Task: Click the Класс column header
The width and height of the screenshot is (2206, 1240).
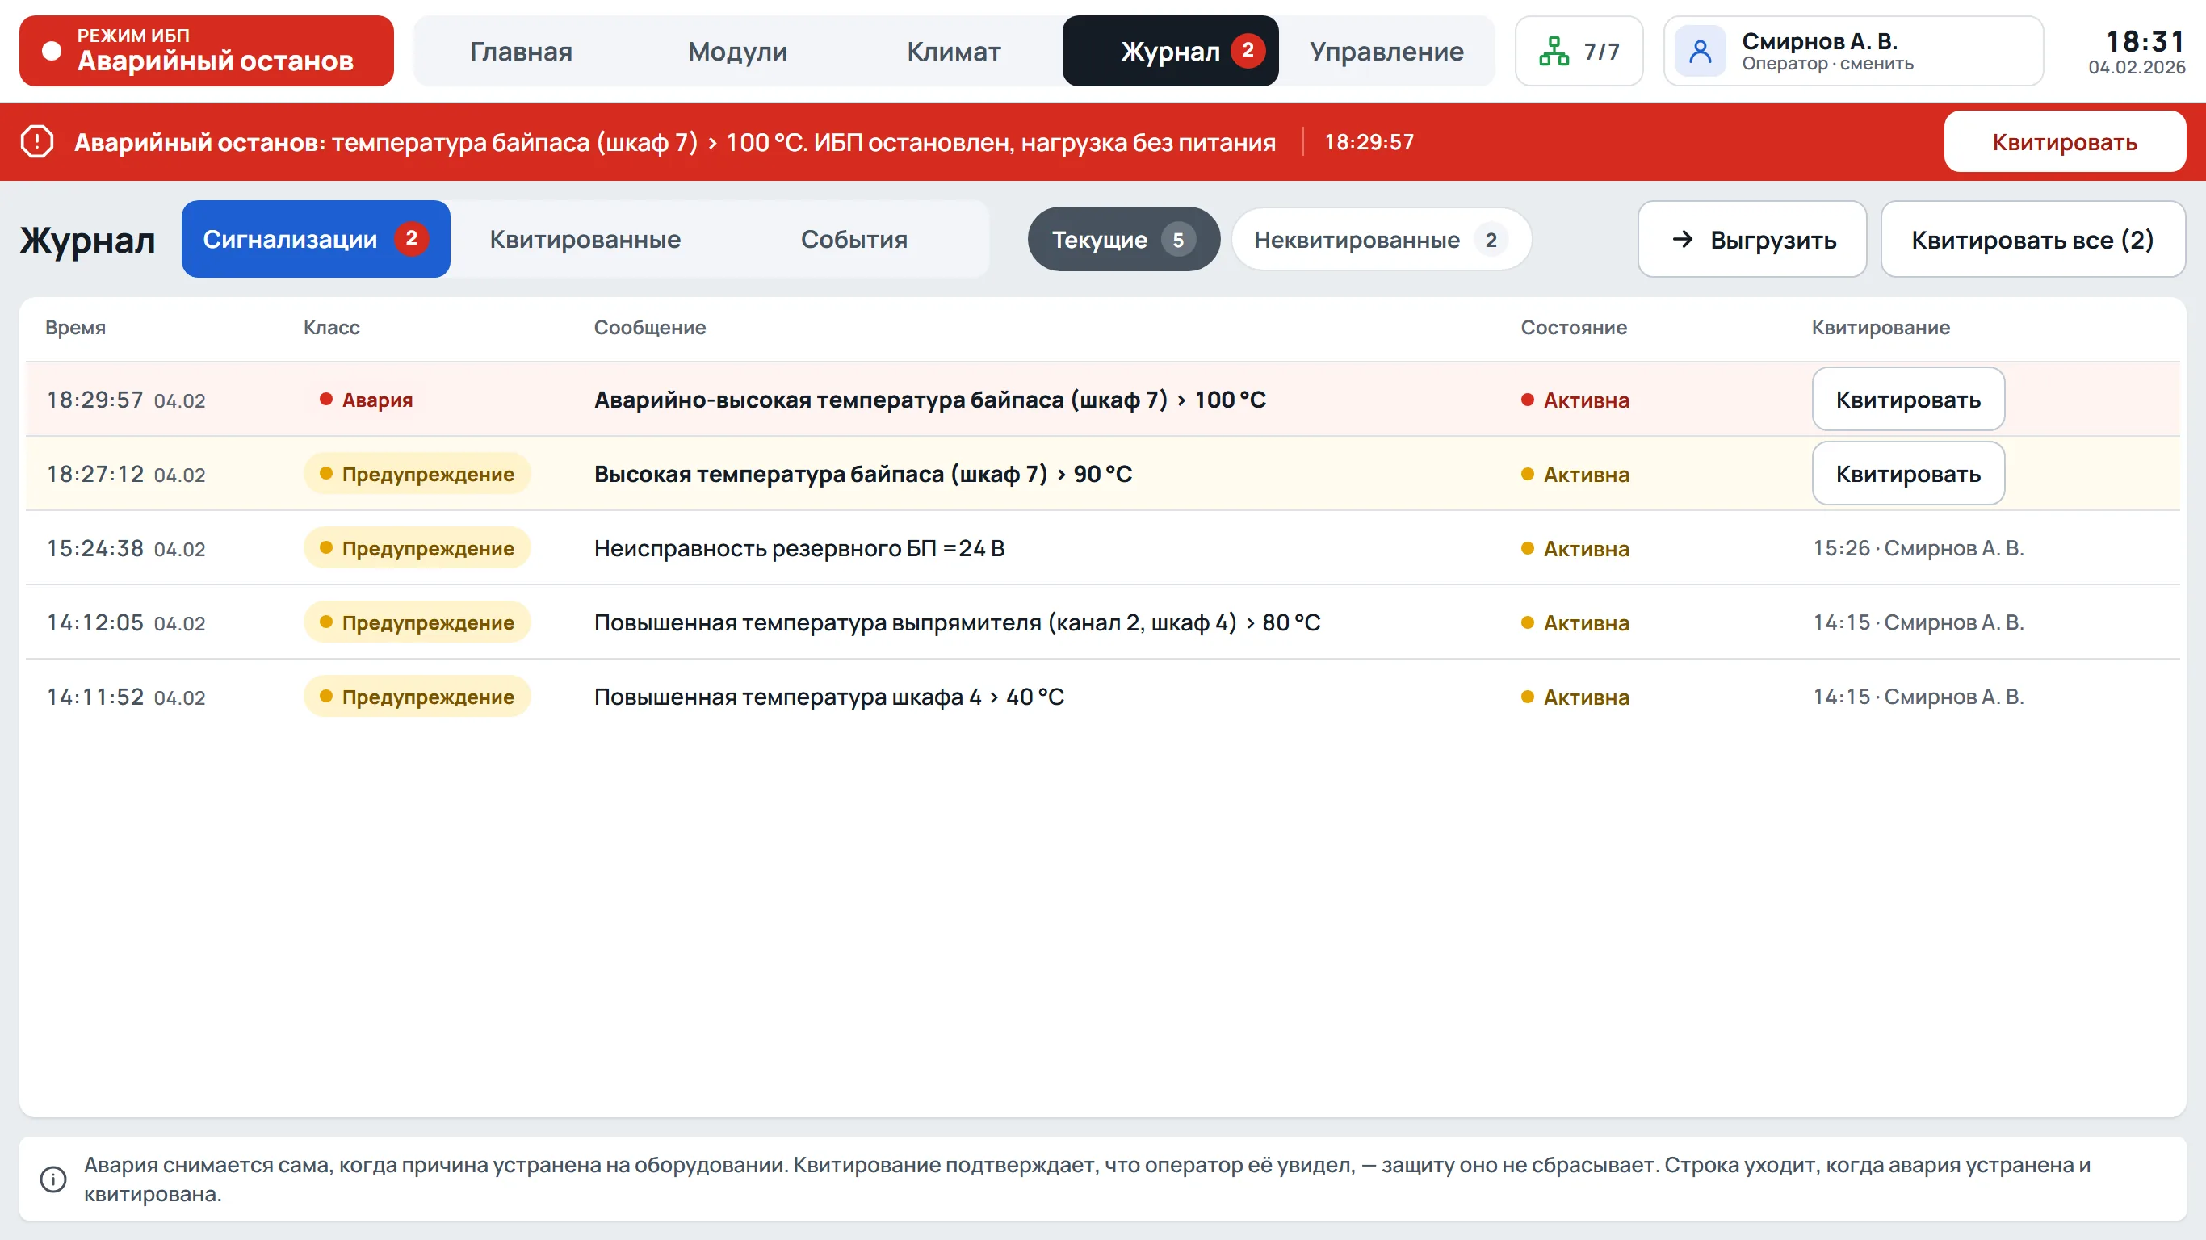Action: click(331, 327)
